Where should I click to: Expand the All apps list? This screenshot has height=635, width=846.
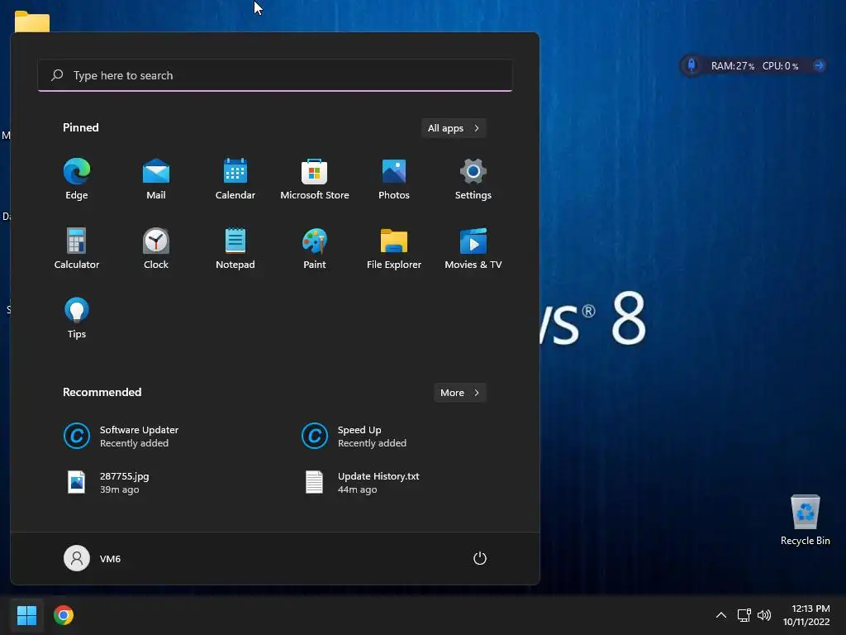pos(454,128)
